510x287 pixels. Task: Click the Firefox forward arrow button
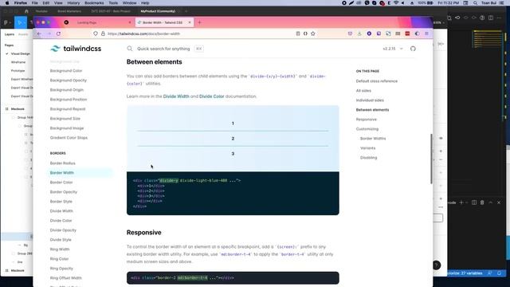click(49, 33)
